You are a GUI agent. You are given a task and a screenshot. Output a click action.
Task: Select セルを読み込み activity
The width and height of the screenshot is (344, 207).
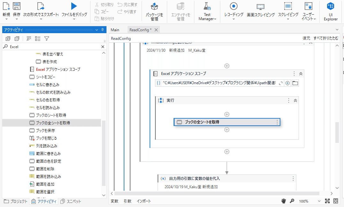point(44,108)
